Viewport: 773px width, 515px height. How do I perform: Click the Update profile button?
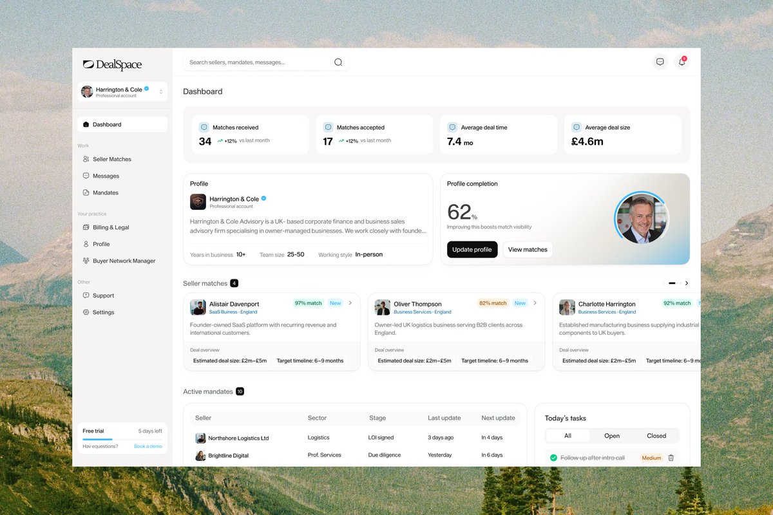click(x=472, y=250)
